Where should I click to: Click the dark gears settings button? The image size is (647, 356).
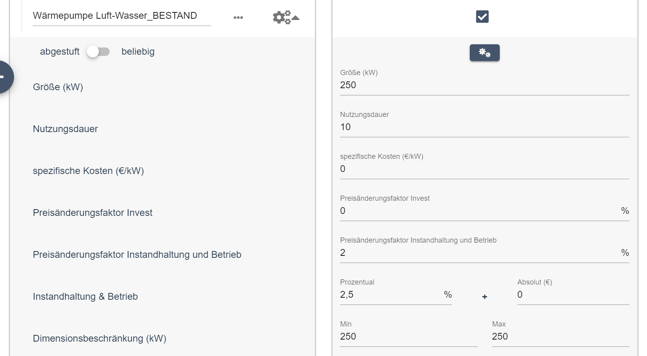(485, 53)
